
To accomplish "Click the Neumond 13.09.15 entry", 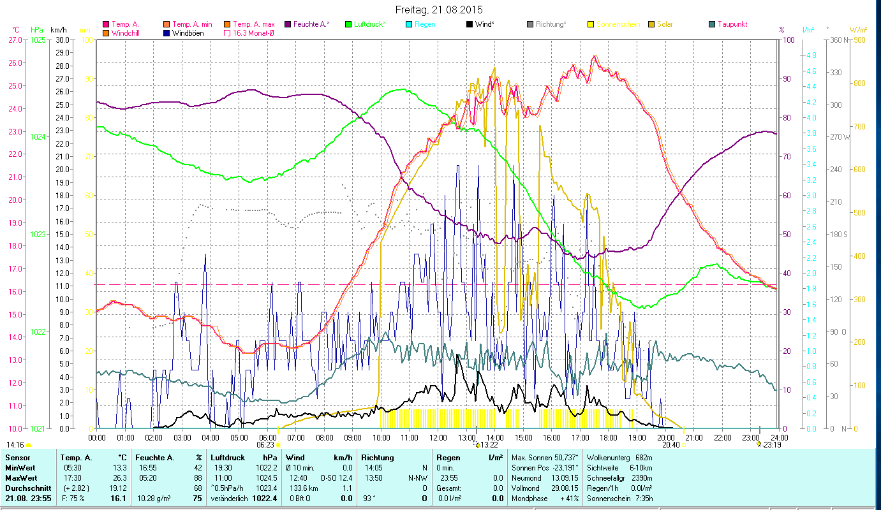I will [545, 478].
